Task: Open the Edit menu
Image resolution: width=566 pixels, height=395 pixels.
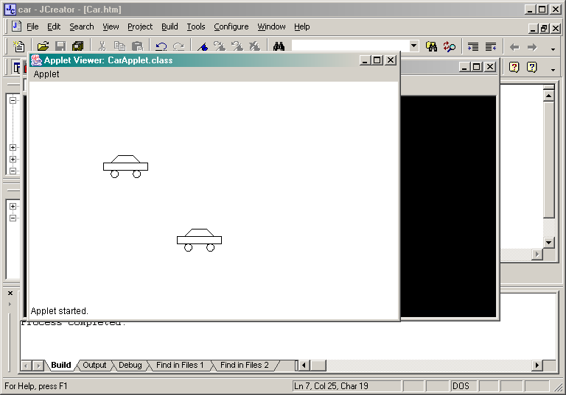Action: tap(54, 26)
